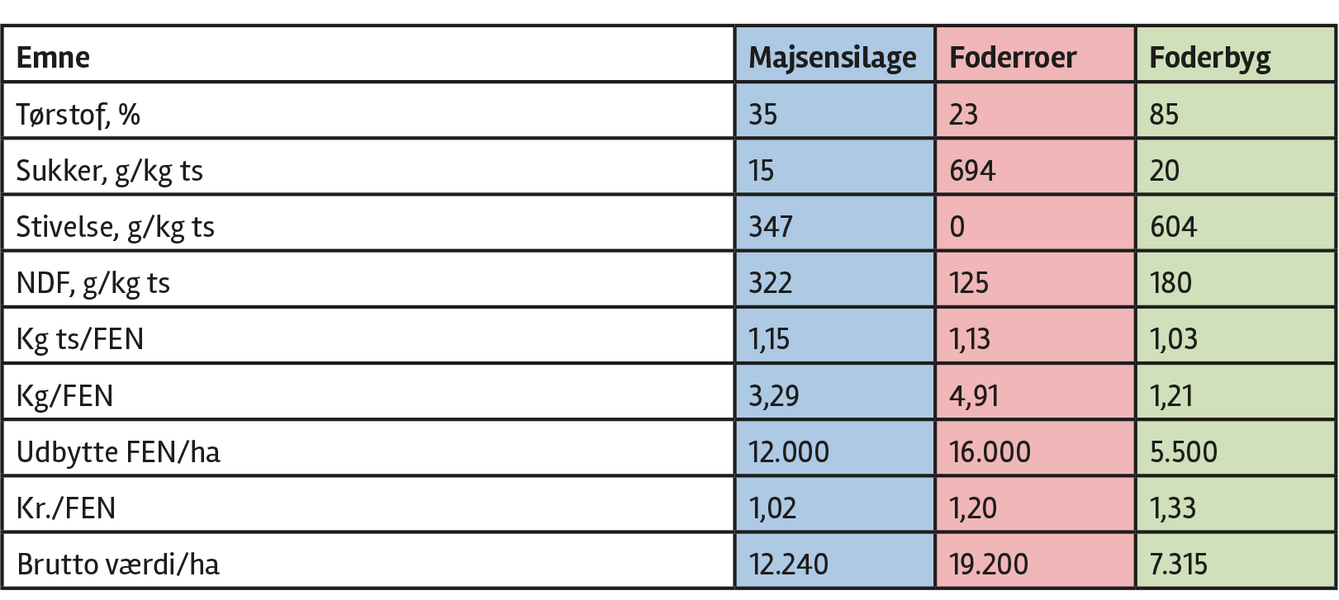
Task: Select the Foderroer column header
Action: click(x=1013, y=58)
